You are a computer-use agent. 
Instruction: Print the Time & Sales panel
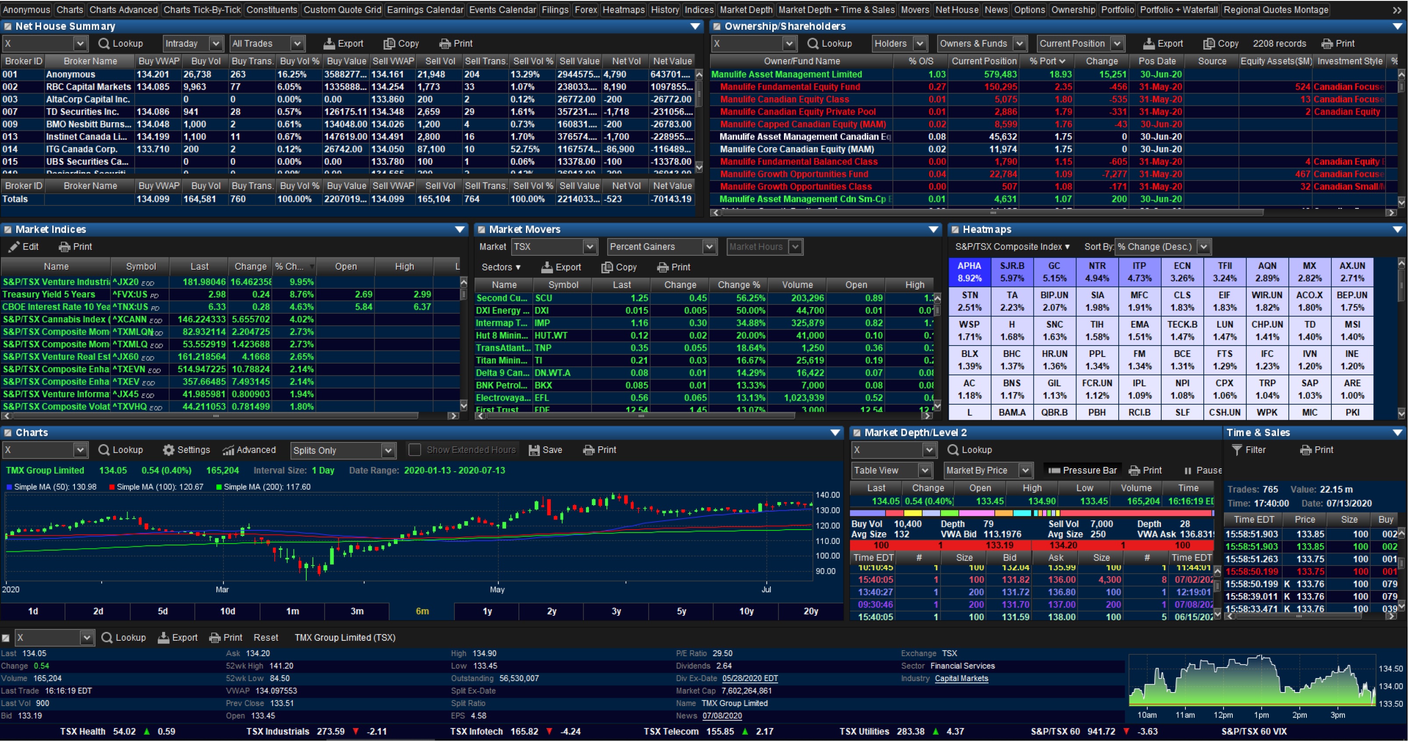[x=1317, y=450]
